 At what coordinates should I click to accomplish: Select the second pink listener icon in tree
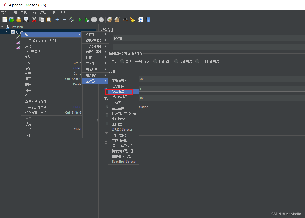click(x=18, y=48)
